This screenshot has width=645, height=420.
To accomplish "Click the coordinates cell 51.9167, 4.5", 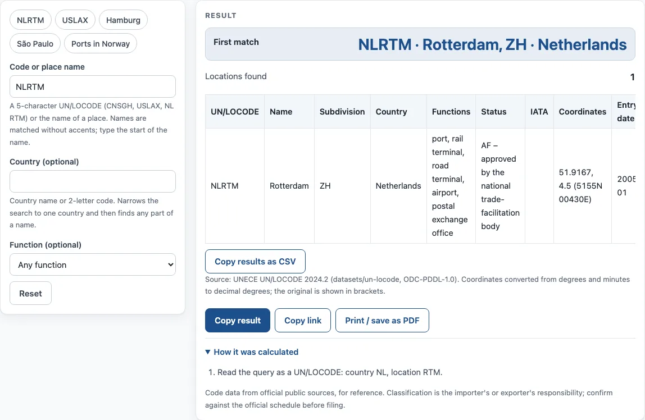I will coord(583,186).
